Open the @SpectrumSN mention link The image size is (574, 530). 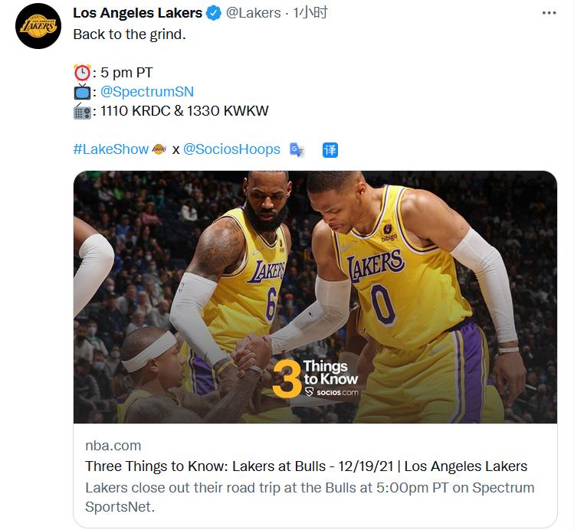point(147,91)
